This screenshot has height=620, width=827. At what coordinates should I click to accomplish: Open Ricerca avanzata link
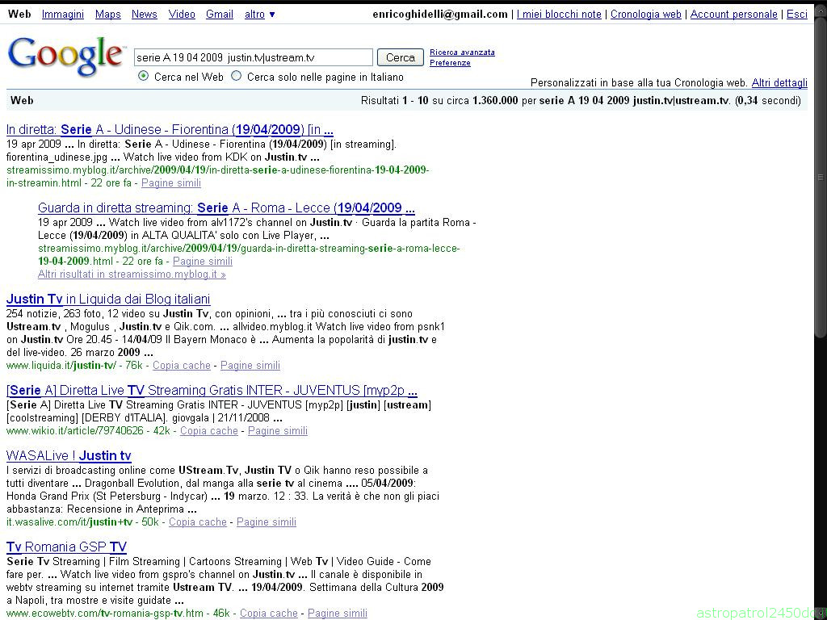(462, 52)
